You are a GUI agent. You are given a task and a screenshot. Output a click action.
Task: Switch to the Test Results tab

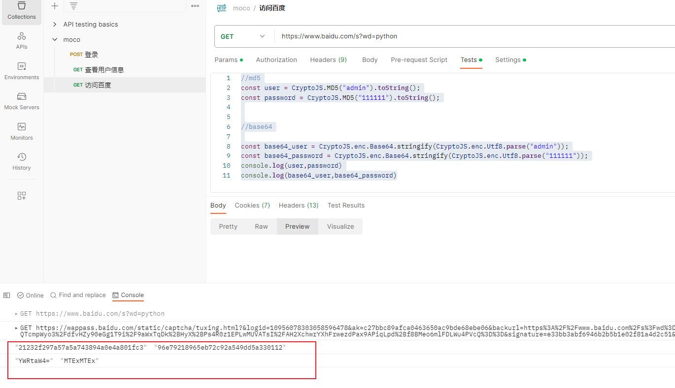click(x=346, y=205)
